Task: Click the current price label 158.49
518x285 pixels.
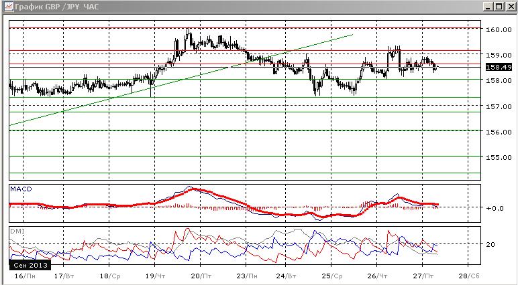Action: 499,68
